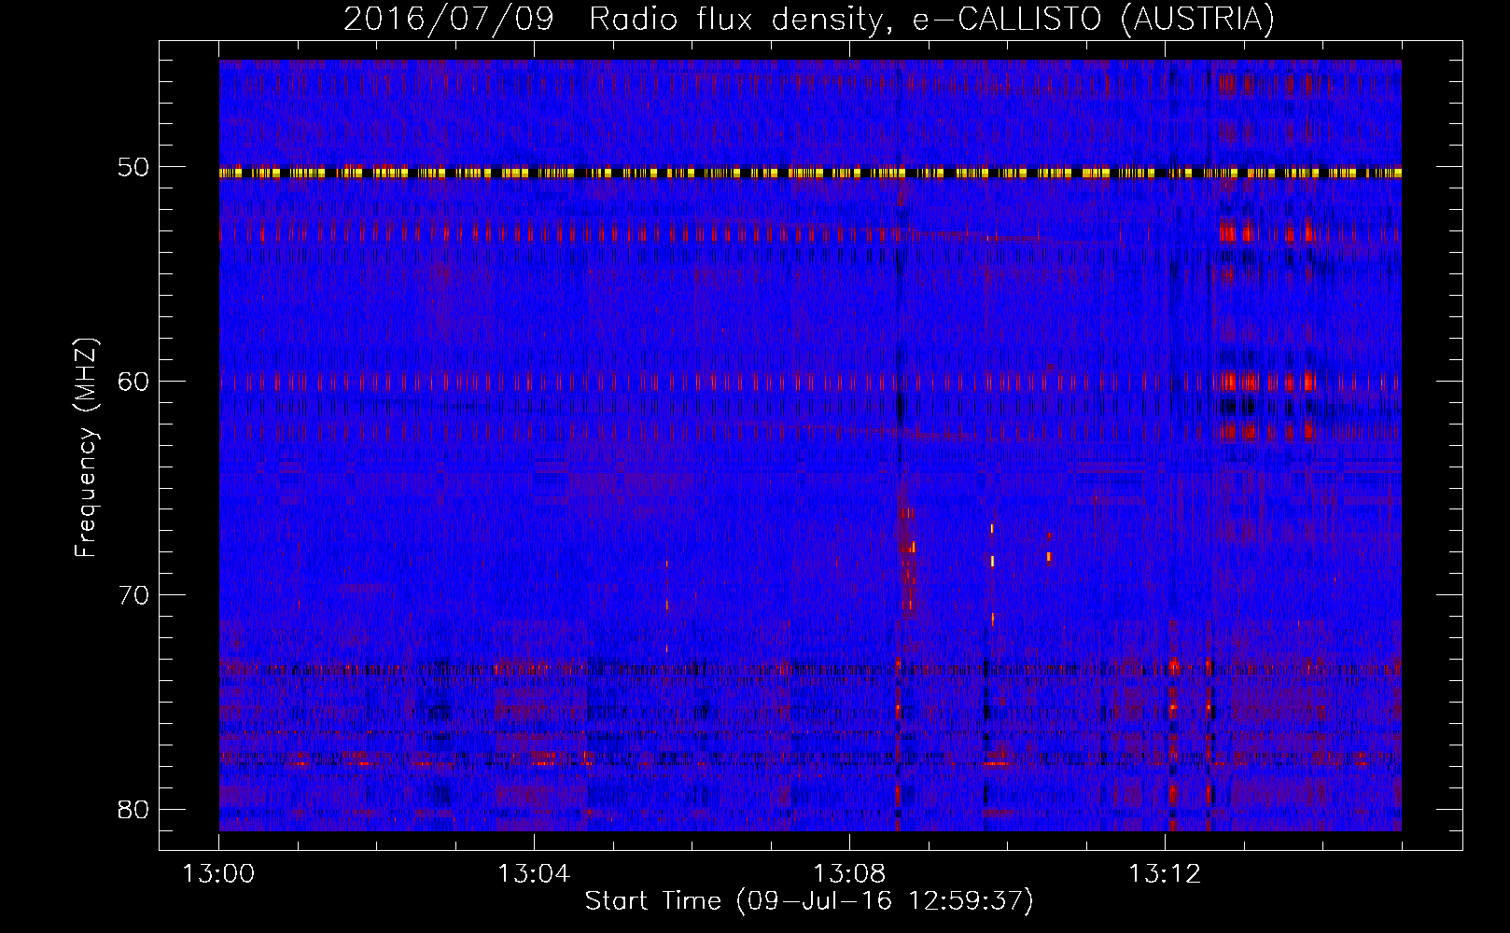This screenshot has width=1510, height=933.
Task: Click the "Frequency (MHZ)" axis label
Action: point(86,449)
